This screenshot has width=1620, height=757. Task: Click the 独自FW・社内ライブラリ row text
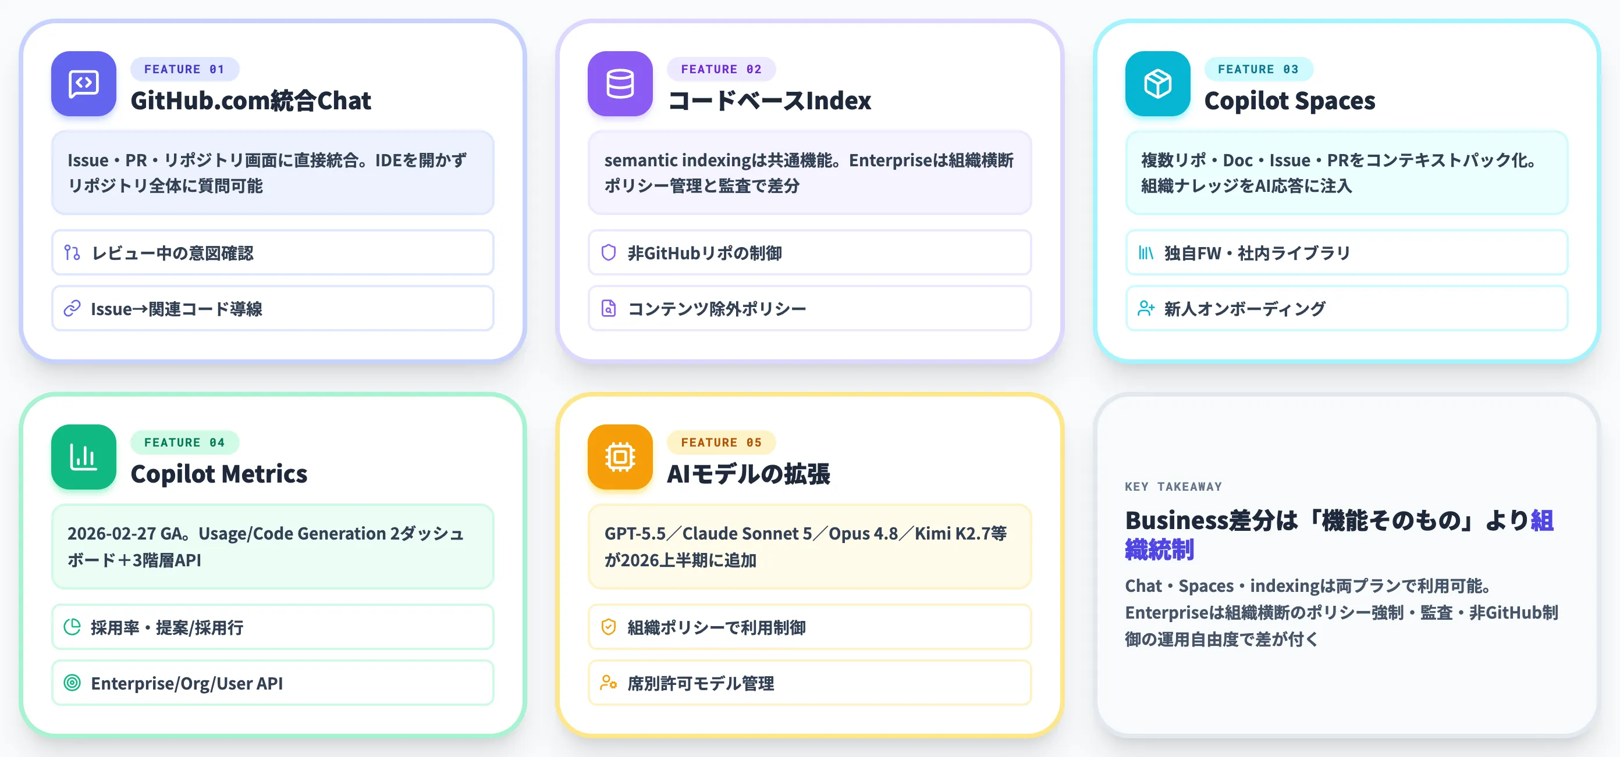click(1257, 252)
